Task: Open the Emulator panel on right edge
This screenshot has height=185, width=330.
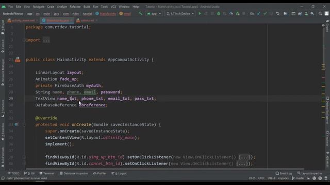Action: [x=327, y=138]
